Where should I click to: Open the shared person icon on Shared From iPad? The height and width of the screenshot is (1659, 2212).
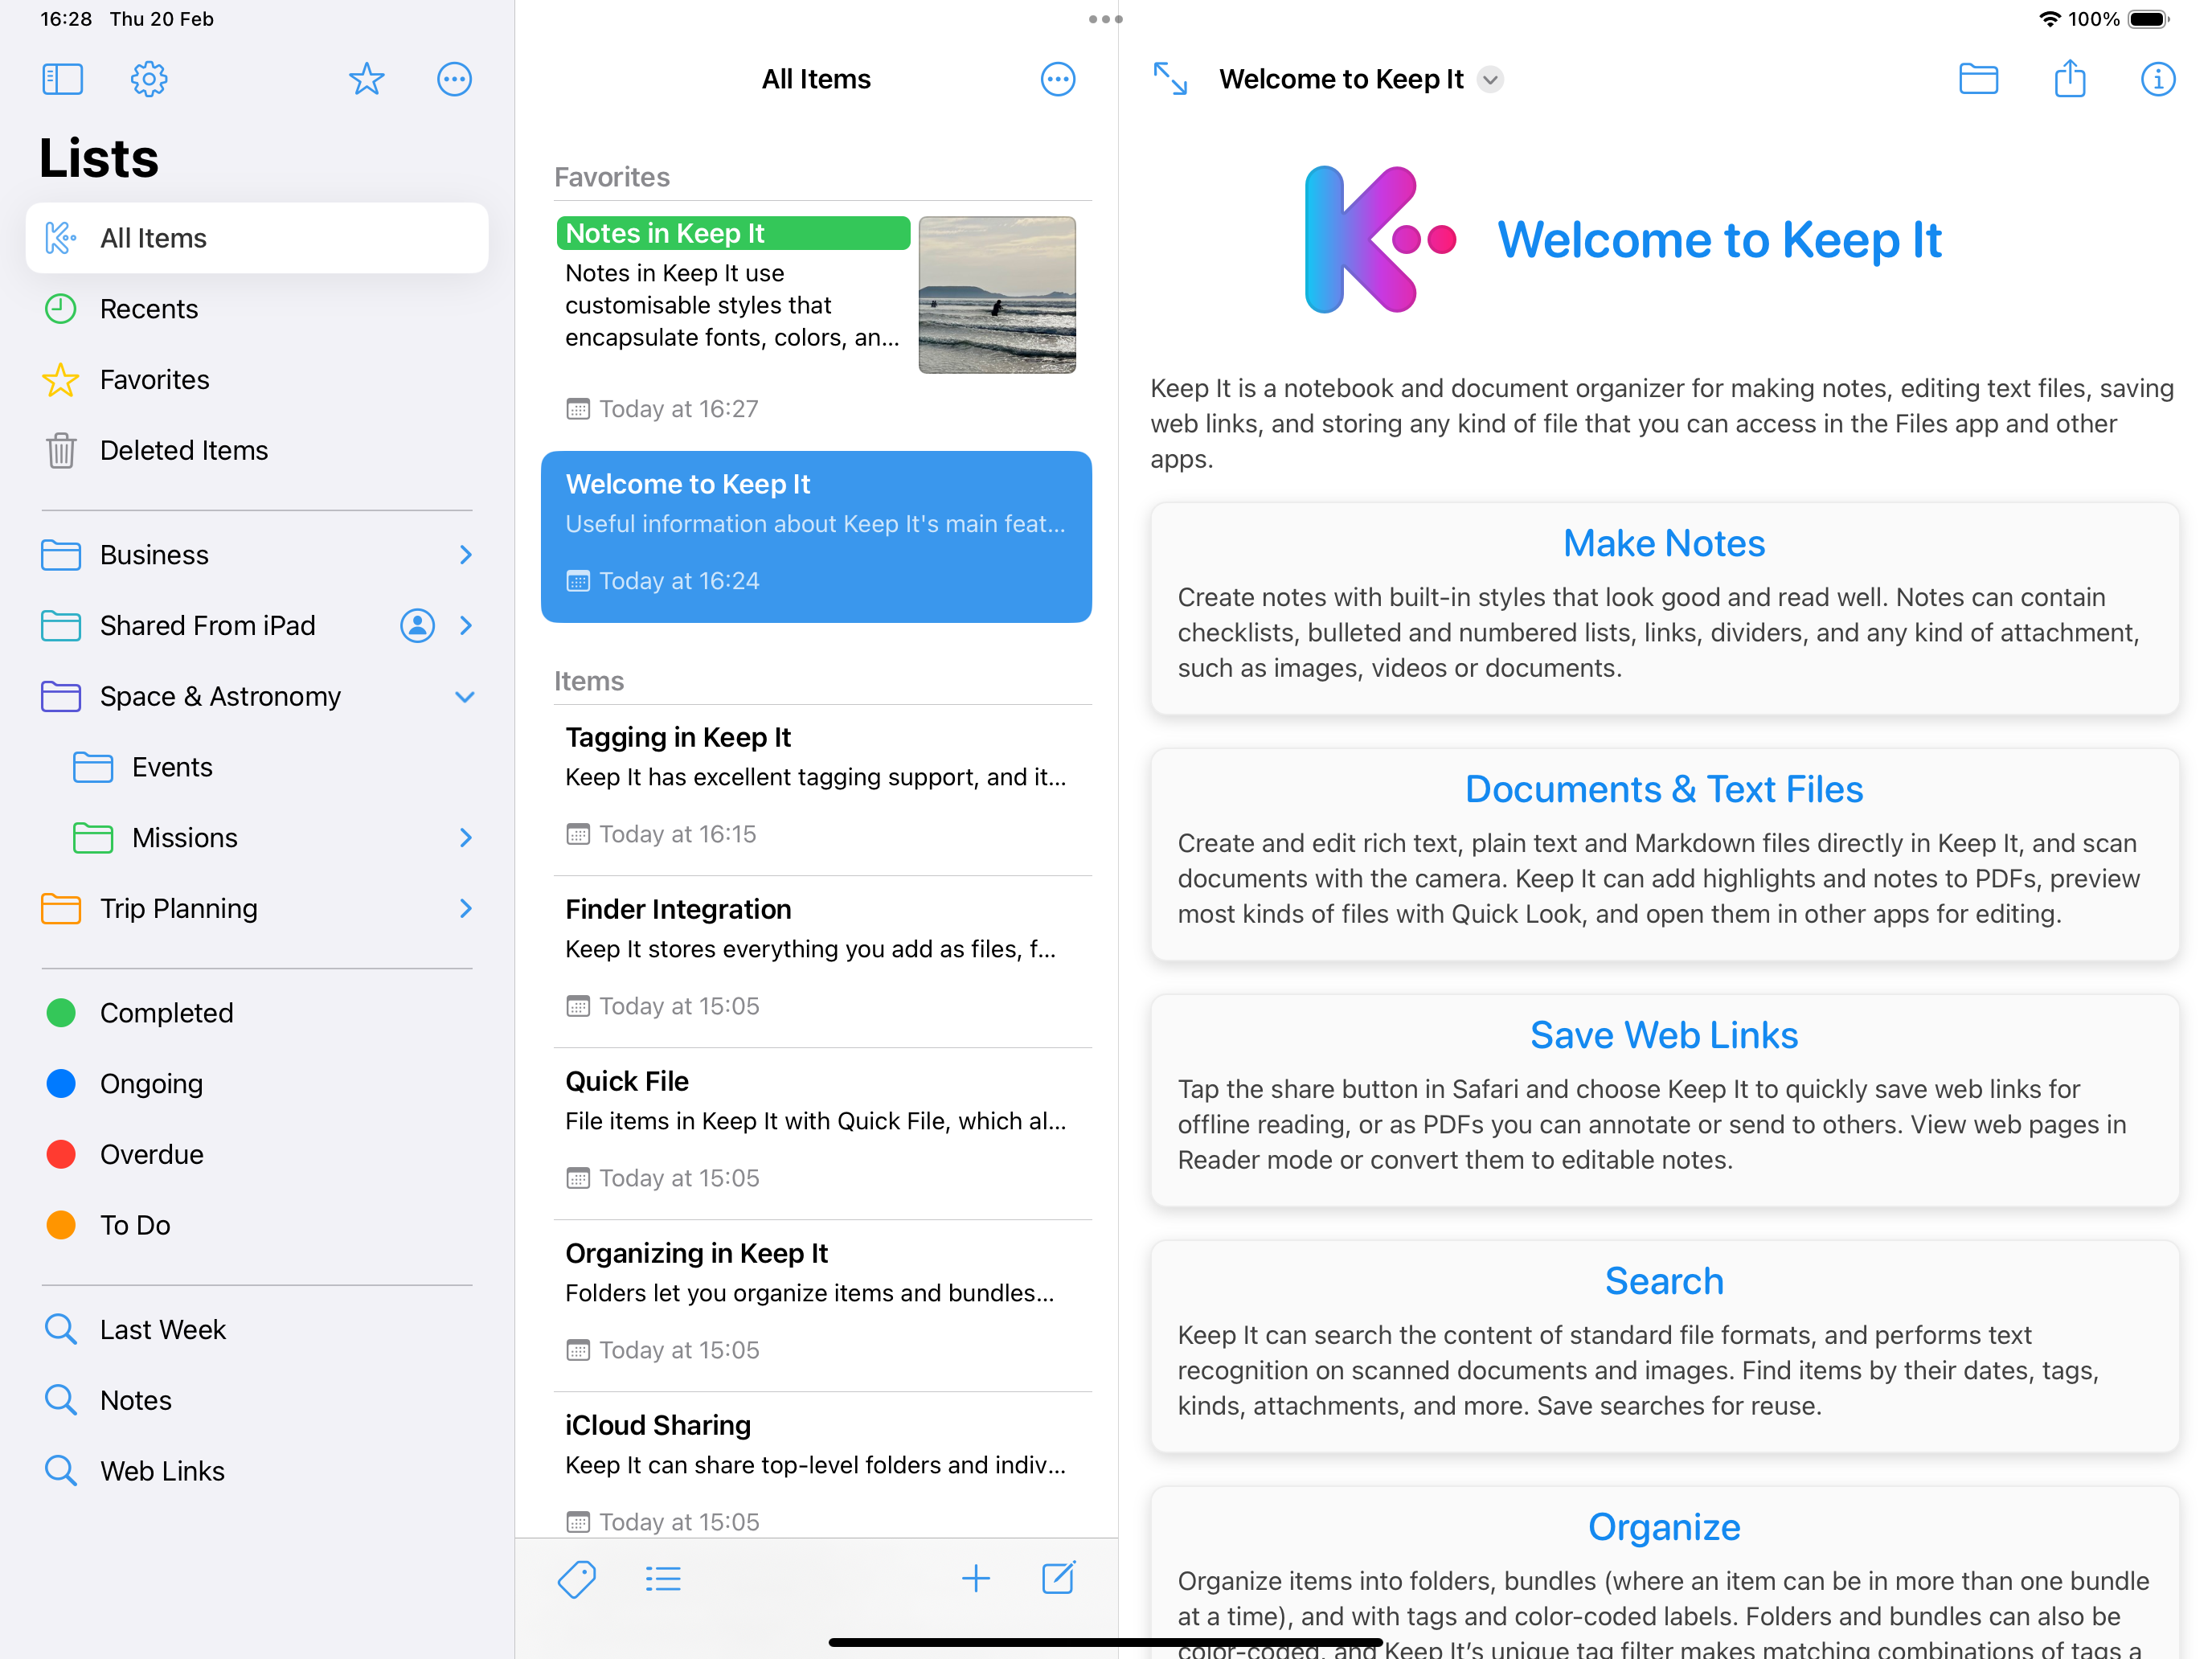417,625
